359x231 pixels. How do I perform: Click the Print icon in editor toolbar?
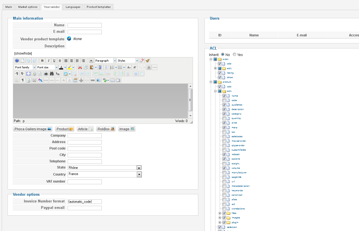click(46, 74)
